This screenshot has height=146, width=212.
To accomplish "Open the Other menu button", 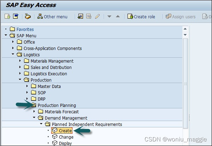I will pyautogui.click(x=52, y=17).
